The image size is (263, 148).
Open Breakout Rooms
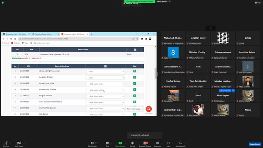145,144
